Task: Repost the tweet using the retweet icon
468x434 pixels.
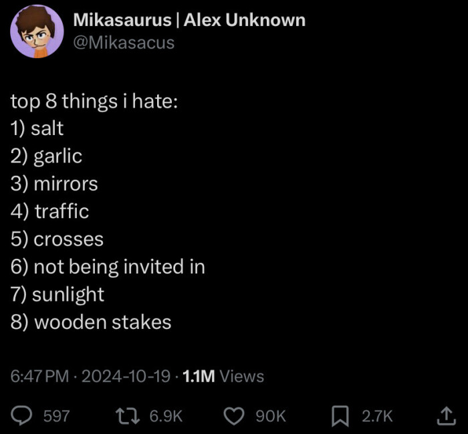Action: tap(128, 416)
